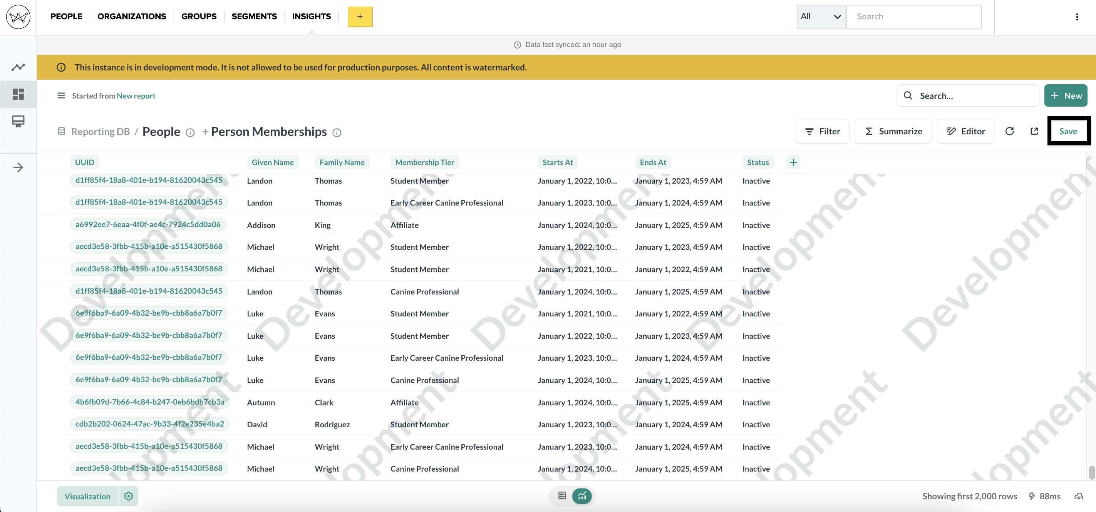Image resolution: width=1096 pixels, height=512 pixels.
Task: Open the dashboard grid sidebar icon
Action: pos(18,94)
